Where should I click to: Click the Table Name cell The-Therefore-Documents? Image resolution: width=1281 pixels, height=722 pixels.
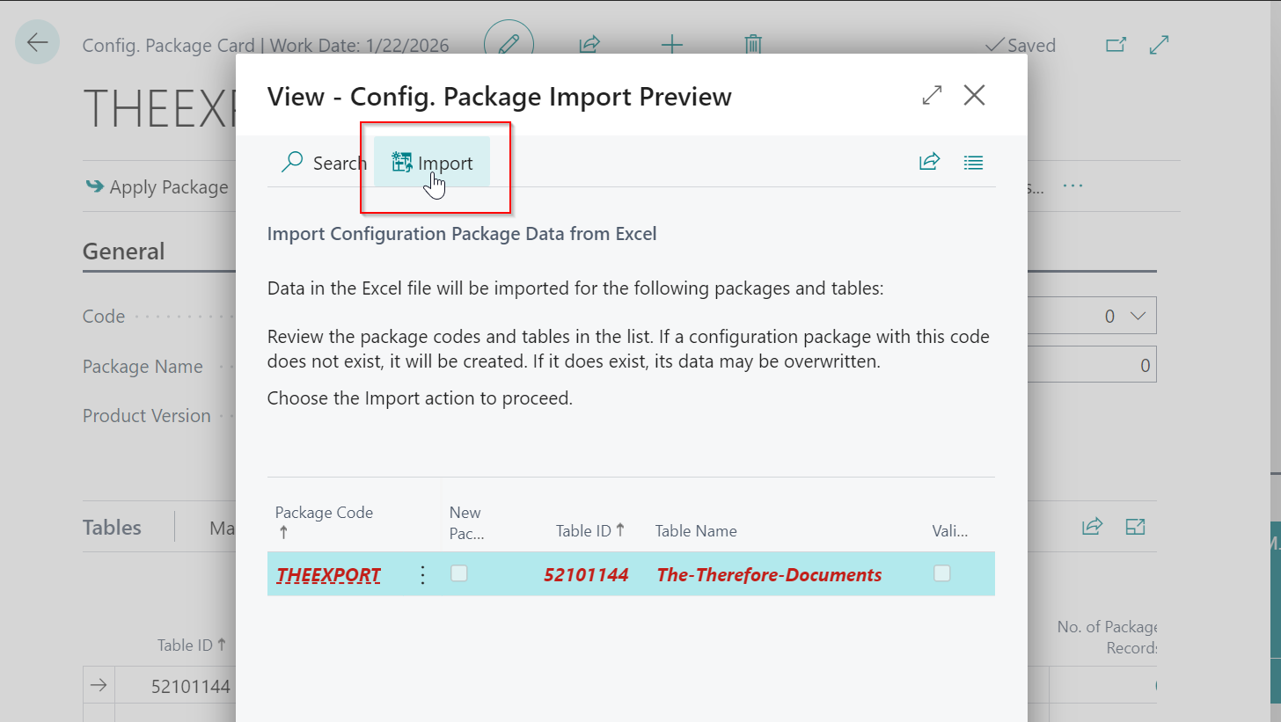click(x=769, y=575)
